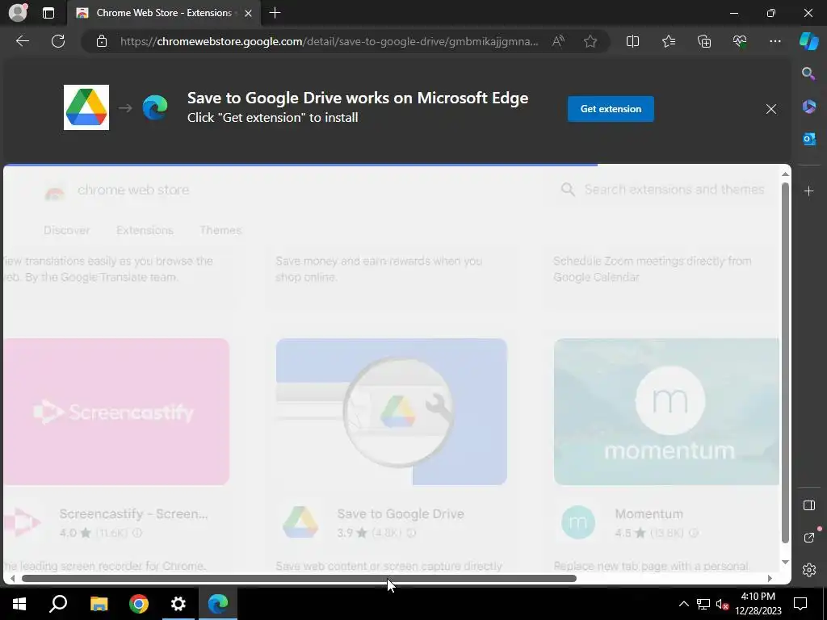The width and height of the screenshot is (827, 620).
Task: Click the vertical scrollbar up arrow
Action: tap(785, 174)
